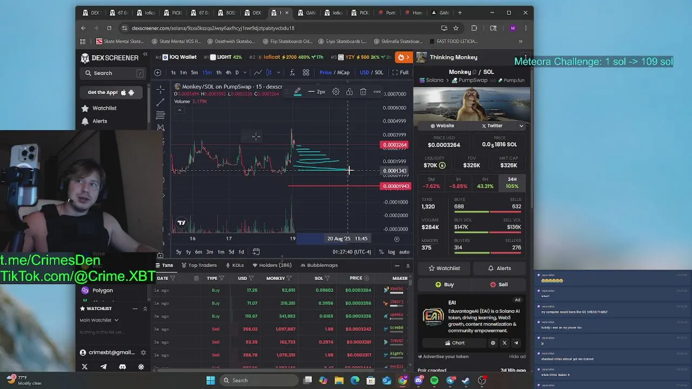Expand the chart style dropdown arrow

278,72
